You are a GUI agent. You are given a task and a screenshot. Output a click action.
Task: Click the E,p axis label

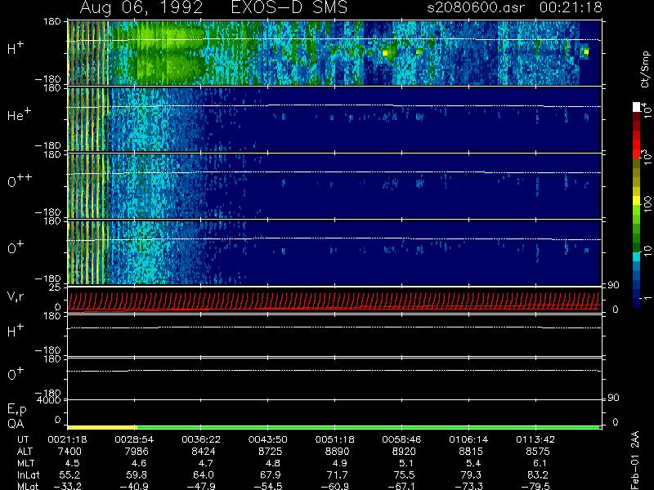click(x=16, y=410)
